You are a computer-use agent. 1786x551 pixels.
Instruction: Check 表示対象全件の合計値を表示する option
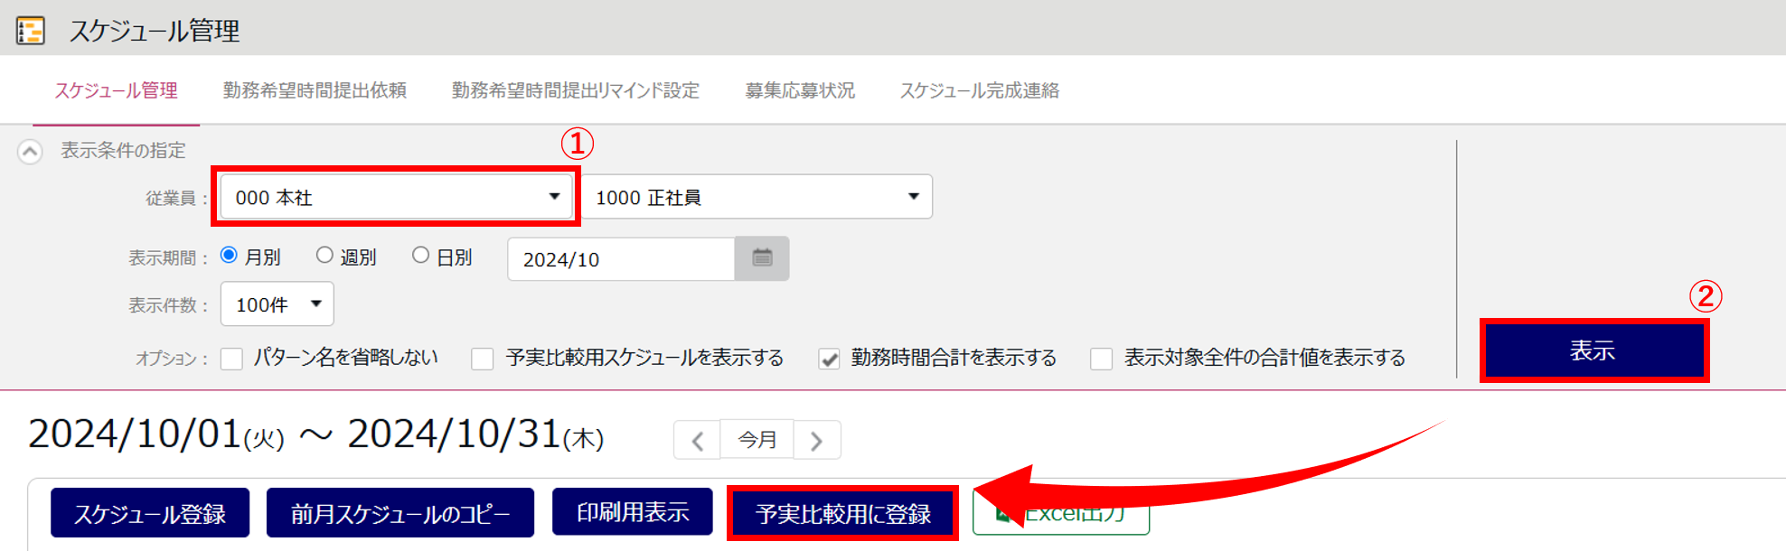point(1101,359)
